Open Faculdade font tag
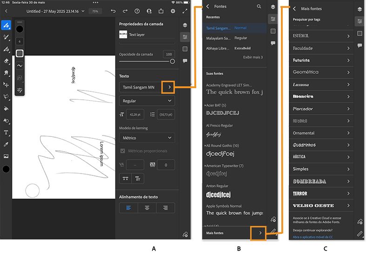The height and width of the screenshot is (258, 372). [x=321, y=48]
